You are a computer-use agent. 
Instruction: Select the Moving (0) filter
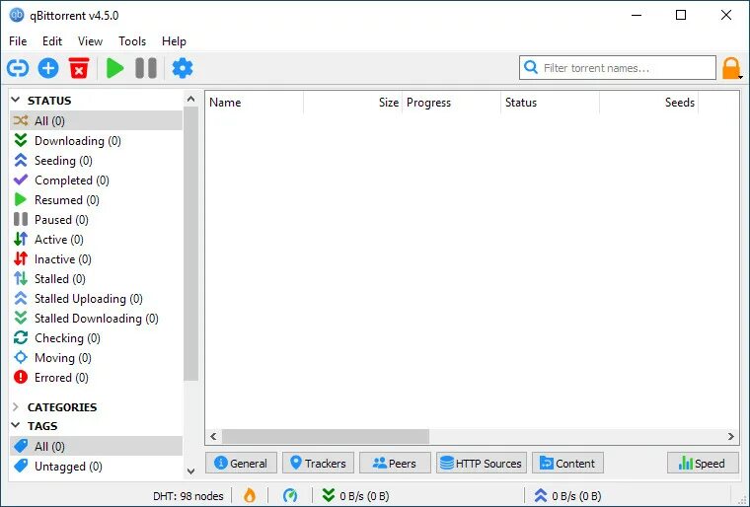click(96, 357)
